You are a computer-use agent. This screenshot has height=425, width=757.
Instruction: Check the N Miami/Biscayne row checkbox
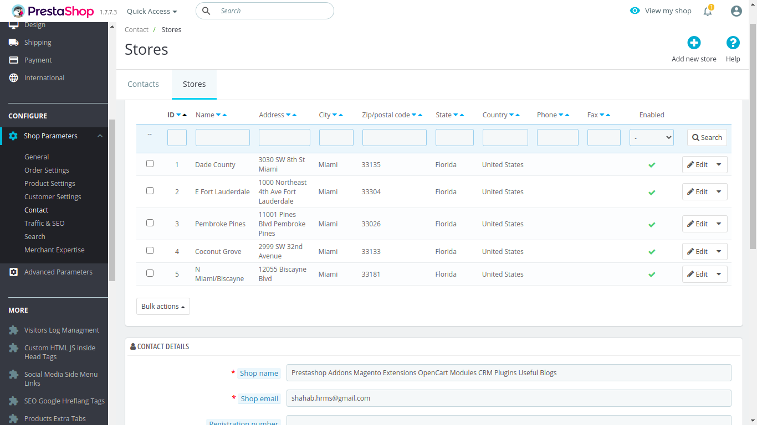(x=150, y=273)
